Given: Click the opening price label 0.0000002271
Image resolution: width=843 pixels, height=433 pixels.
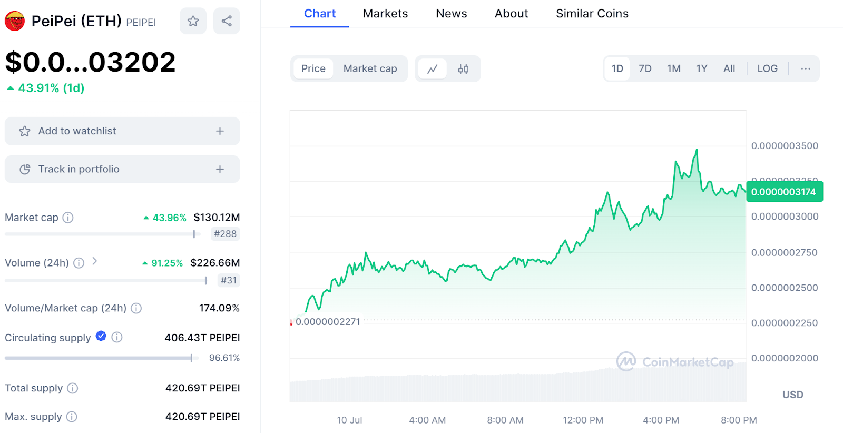Looking at the screenshot, I should [x=328, y=321].
